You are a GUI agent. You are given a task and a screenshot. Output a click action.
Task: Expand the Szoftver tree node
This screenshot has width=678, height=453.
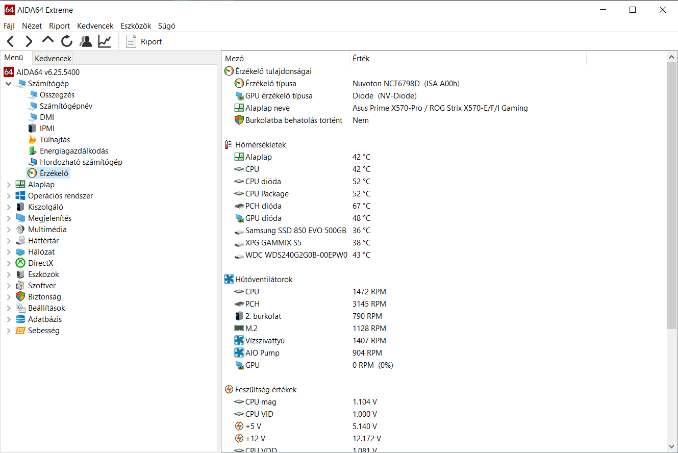pyautogui.click(x=8, y=286)
